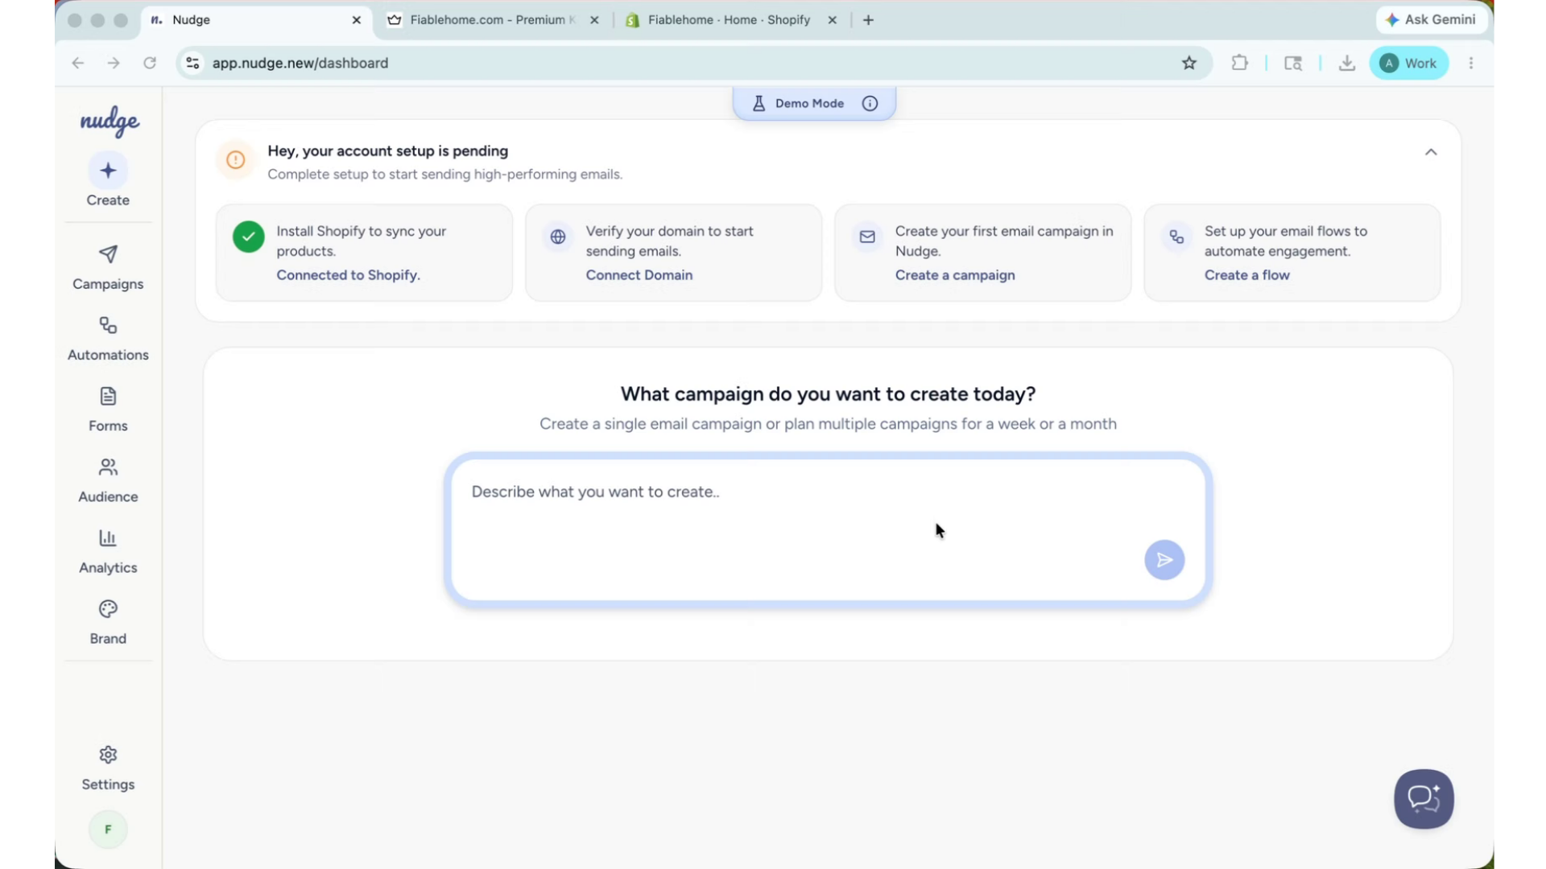Click the Ask Gemini button
The image size is (1546, 869).
click(1431, 19)
